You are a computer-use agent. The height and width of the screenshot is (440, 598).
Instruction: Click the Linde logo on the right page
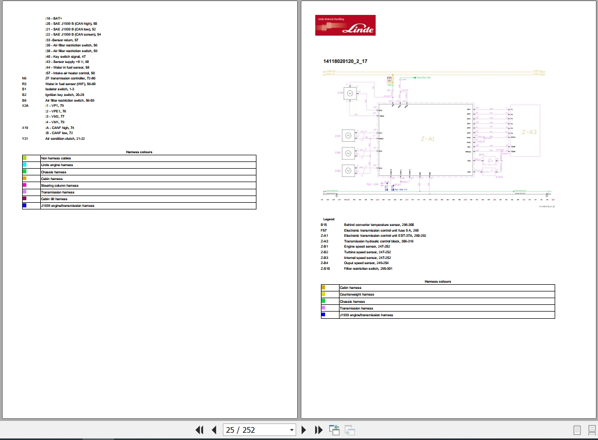(x=345, y=25)
